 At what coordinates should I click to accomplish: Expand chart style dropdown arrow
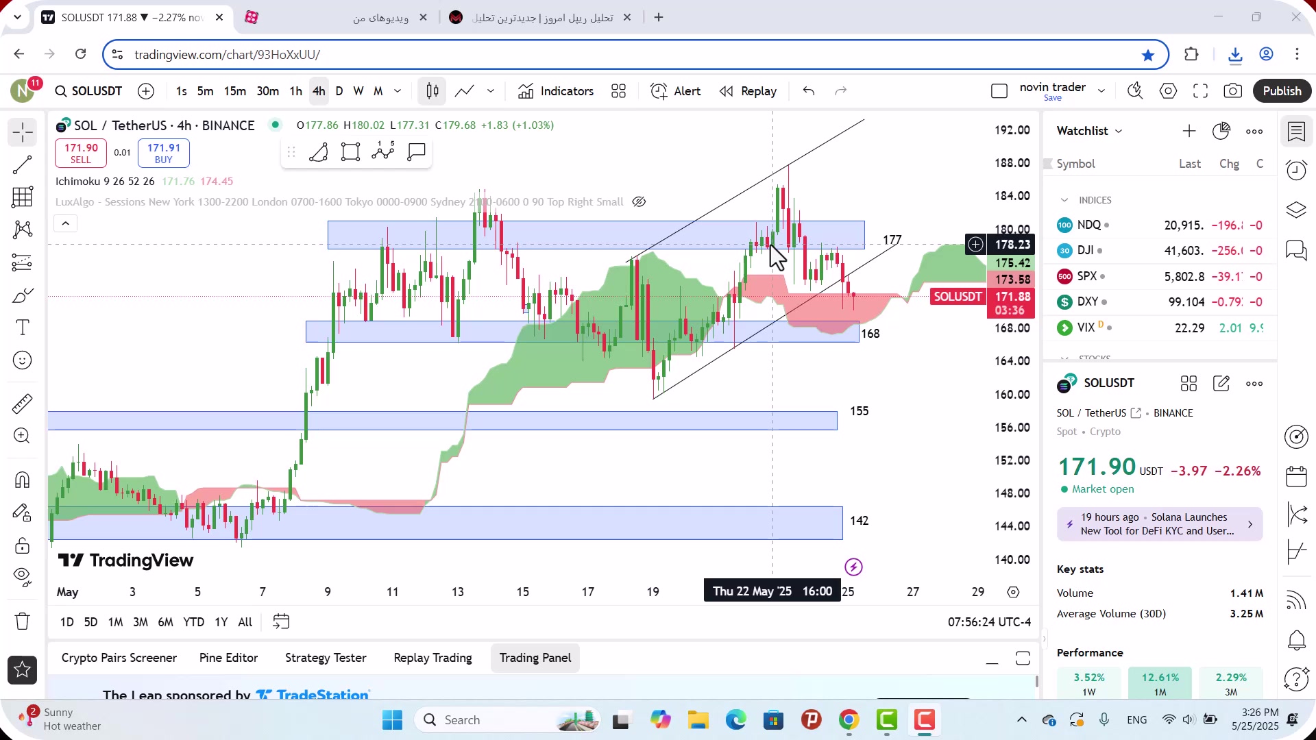(491, 91)
